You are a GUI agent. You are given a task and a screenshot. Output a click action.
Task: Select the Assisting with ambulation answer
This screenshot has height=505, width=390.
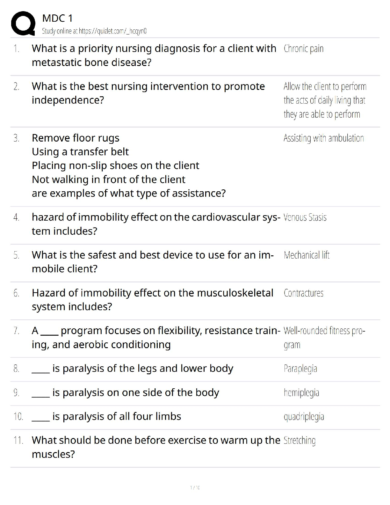(x=323, y=138)
